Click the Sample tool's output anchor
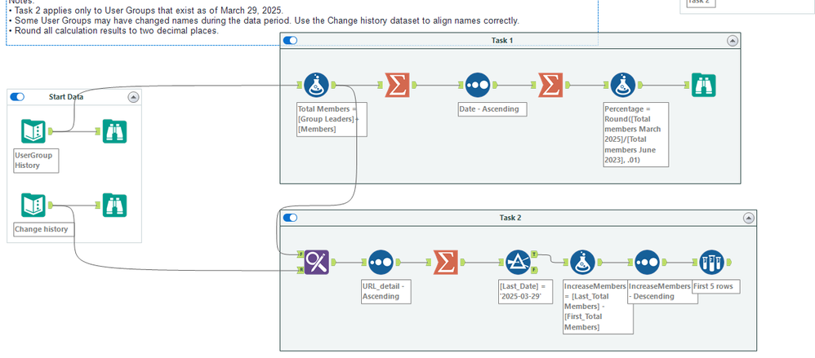Image resolution: width=815 pixels, height=358 pixels. coord(728,263)
